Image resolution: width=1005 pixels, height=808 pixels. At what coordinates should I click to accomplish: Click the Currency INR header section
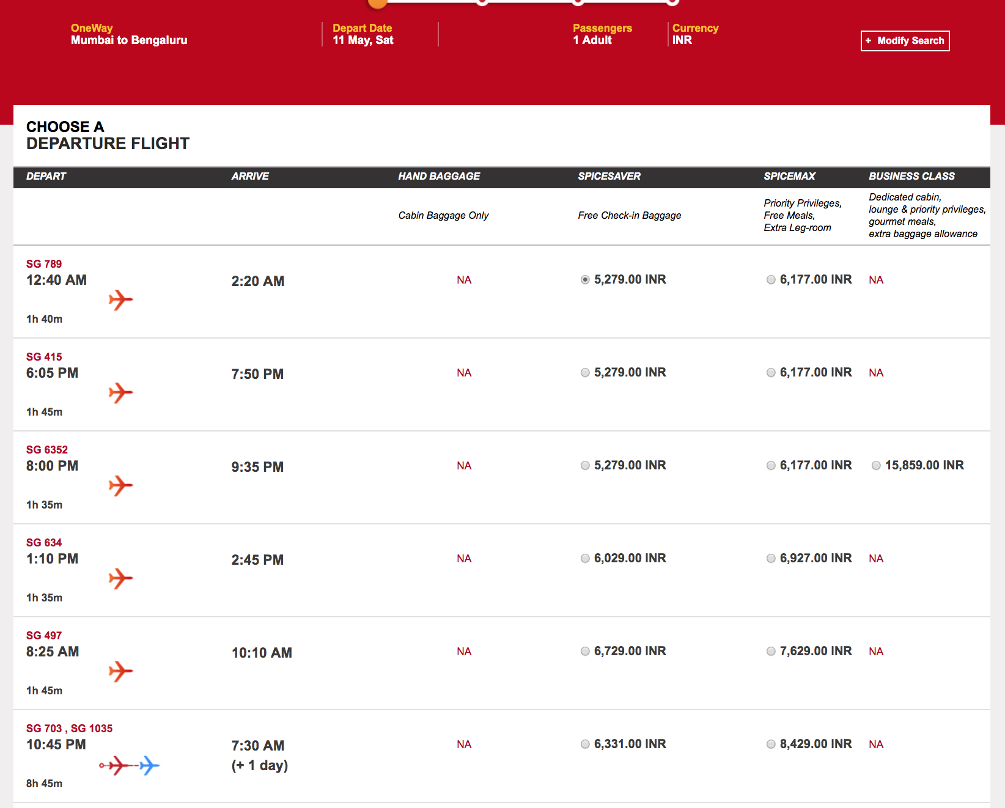tap(695, 34)
